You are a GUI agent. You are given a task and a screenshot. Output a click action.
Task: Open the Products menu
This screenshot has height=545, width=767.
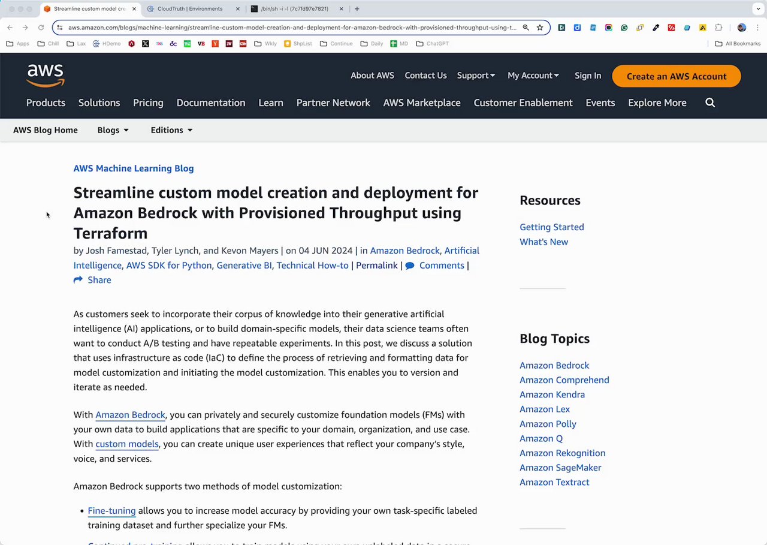(x=46, y=103)
